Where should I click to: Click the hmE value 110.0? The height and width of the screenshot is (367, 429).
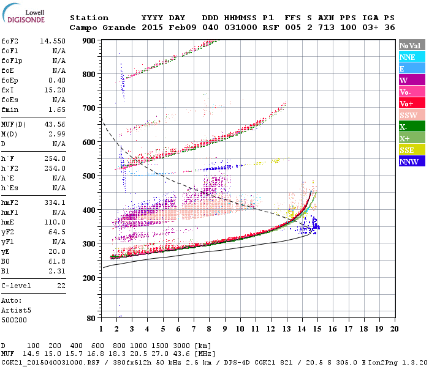pyautogui.click(x=55, y=222)
